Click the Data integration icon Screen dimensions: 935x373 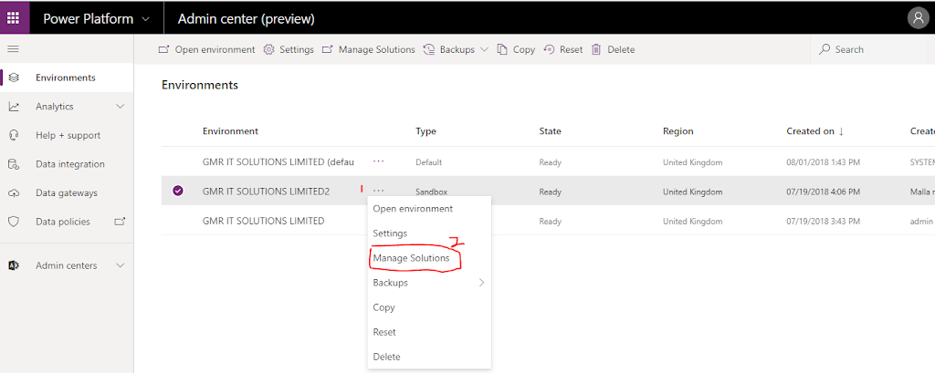15,164
